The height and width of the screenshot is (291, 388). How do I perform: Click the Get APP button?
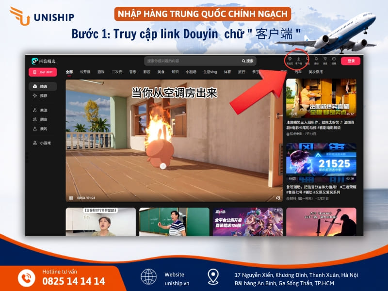pyautogui.click(x=43, y=72)
